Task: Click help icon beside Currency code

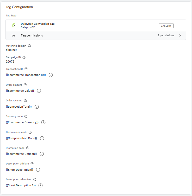Action: [26, 116]
